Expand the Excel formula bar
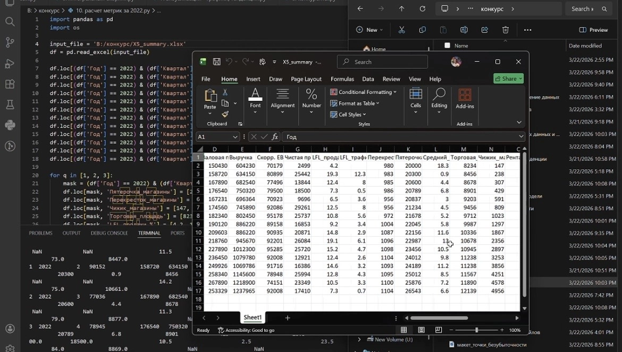 tap(521, 136)
